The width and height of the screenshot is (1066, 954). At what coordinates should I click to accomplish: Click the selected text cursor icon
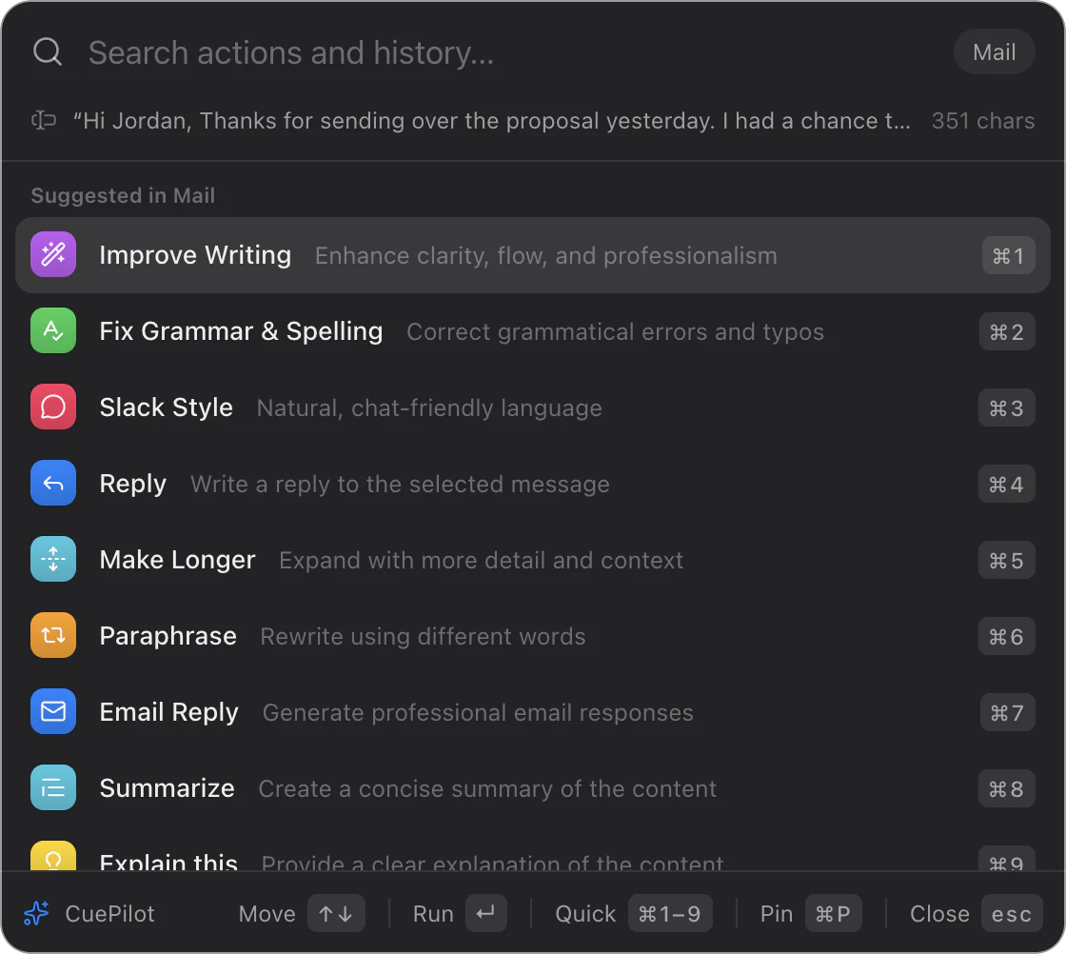pyautogui.click(x=44, y=120)
